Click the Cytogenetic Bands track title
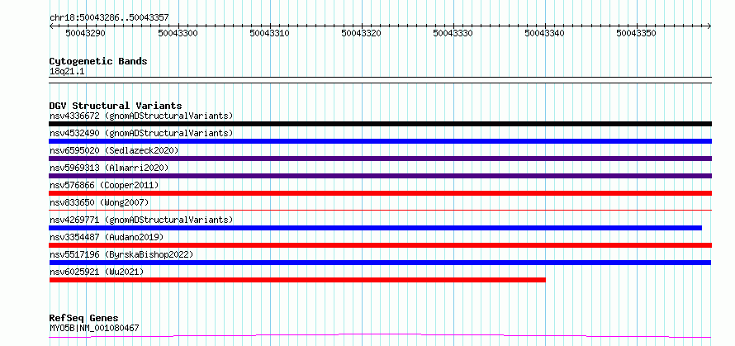Image resolution: width=735 pixels, height=346 pixels. click(x=98, y=61)
